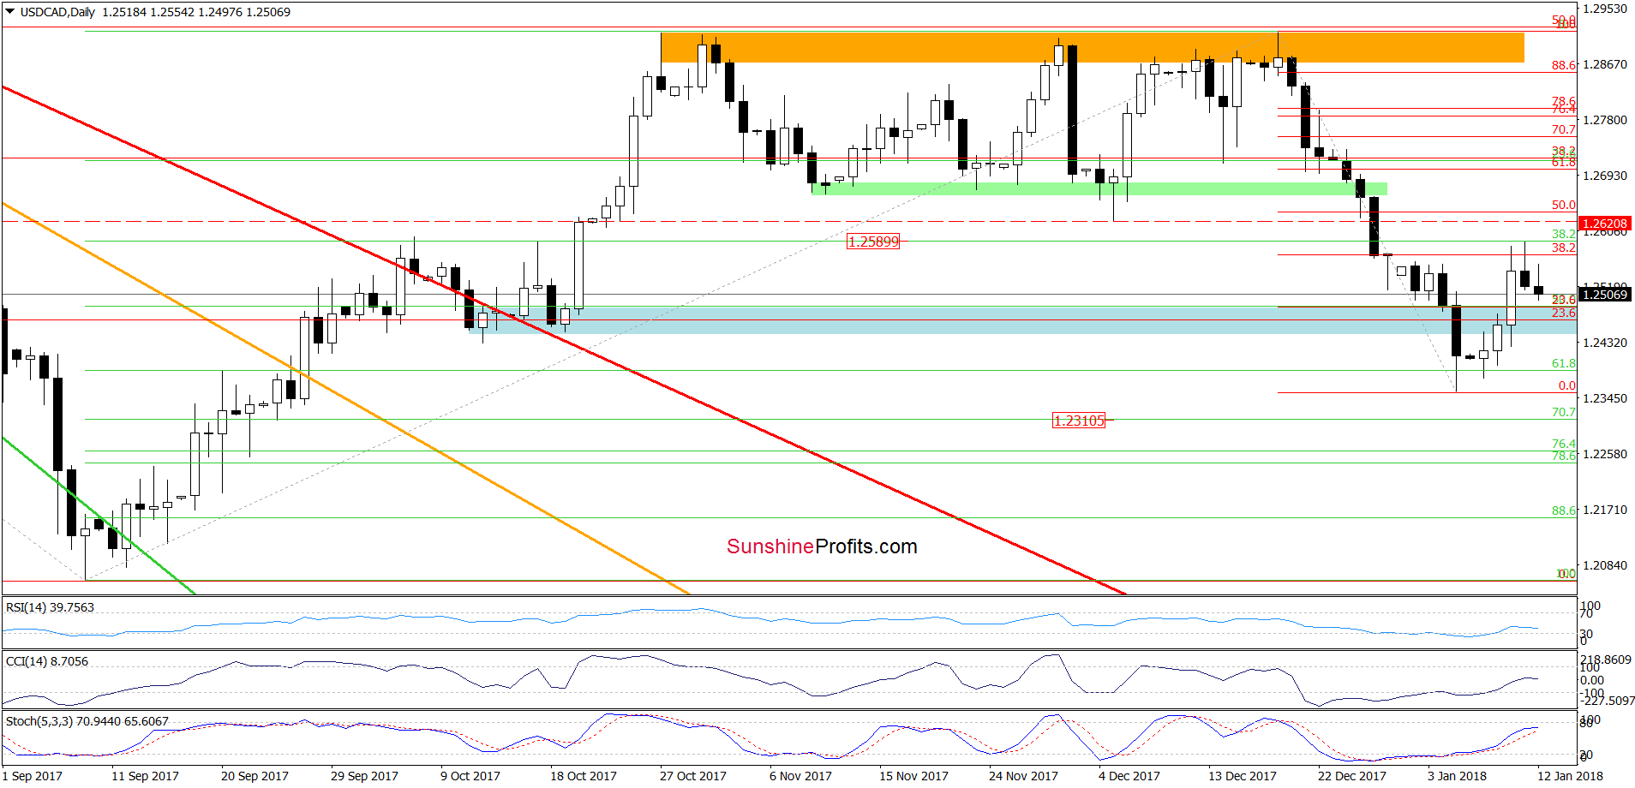Click the 6 Nov 2017 date label

coord(800,776)
